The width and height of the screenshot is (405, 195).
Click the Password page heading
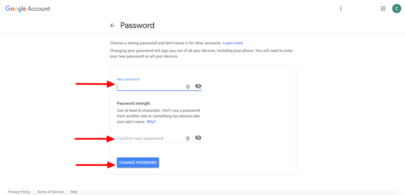(137, 26)
